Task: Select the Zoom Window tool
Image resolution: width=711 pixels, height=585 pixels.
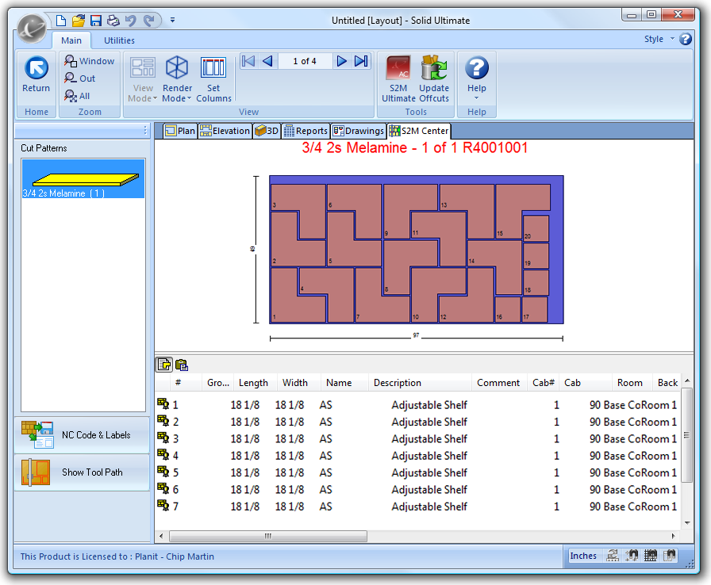Action: click(90, 61)
